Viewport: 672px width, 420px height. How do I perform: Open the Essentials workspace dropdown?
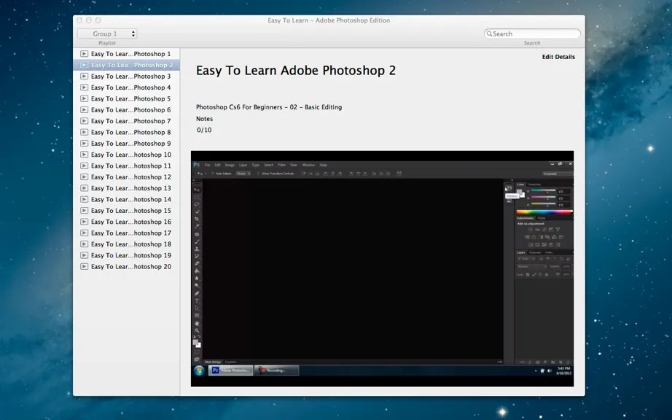point(557,174)
